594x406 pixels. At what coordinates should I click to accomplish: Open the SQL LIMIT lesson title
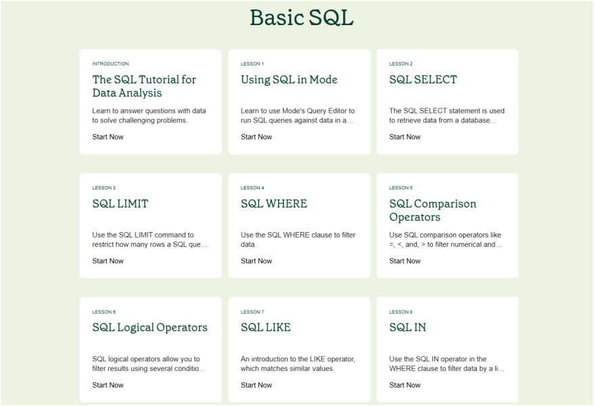tap(120, 204)
